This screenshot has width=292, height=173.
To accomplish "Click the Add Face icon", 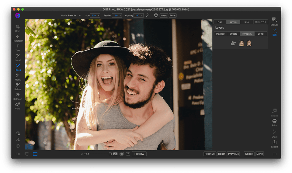I will [233, 43].
